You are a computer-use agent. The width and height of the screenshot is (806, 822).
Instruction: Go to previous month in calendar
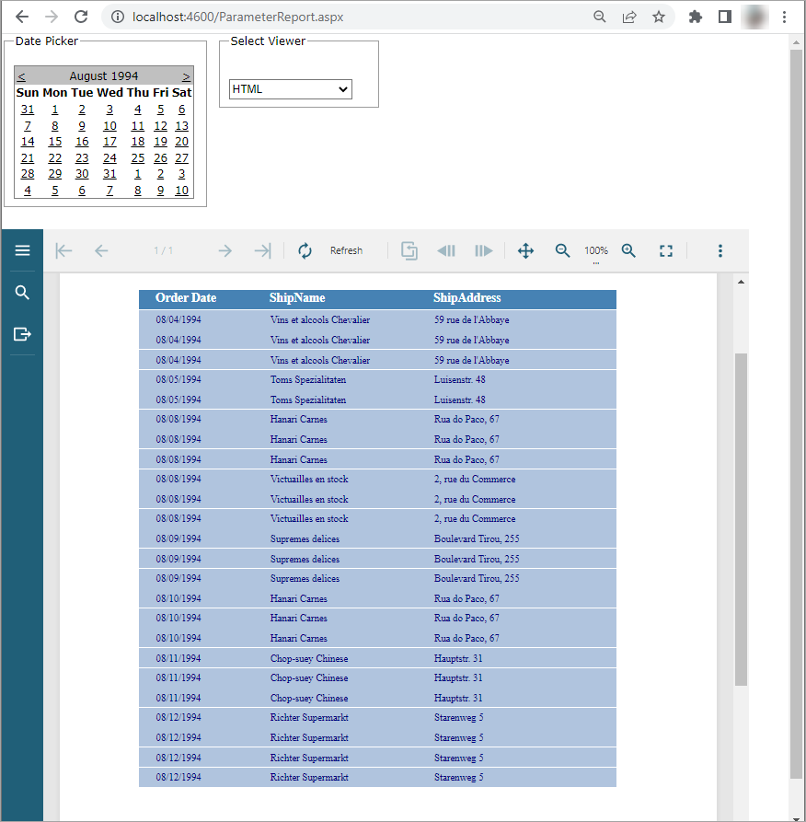coord(21,76)
